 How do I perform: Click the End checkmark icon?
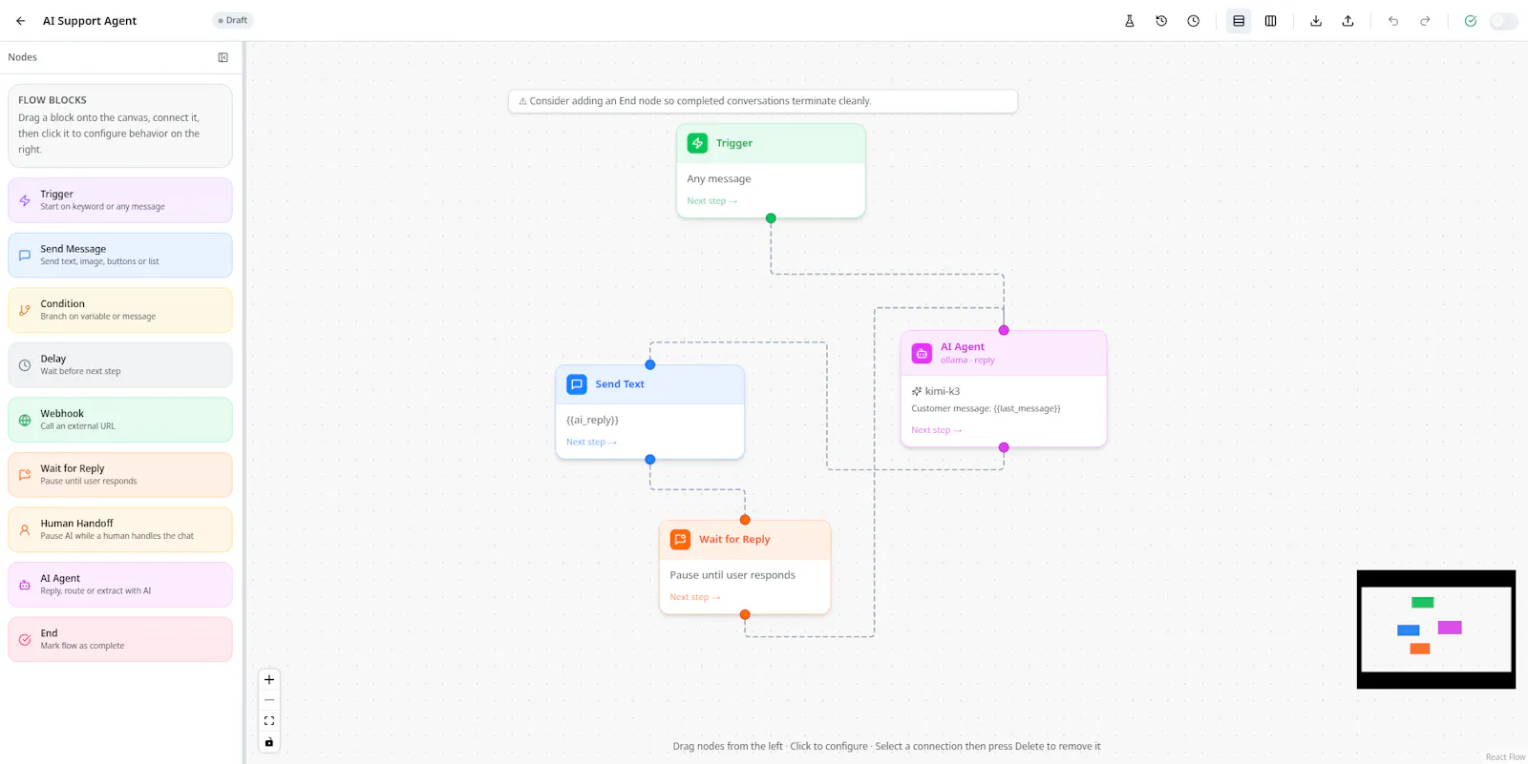(25, 639)
